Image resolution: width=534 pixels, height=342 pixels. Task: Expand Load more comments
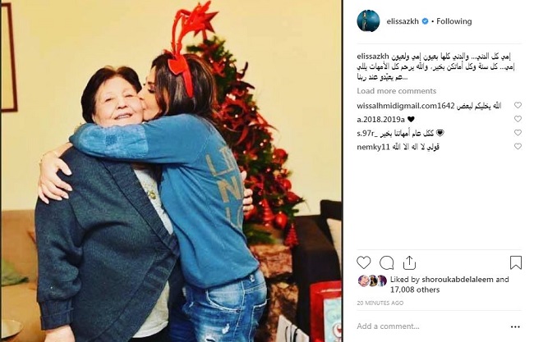pyautogui.click(x=397, y=91)
